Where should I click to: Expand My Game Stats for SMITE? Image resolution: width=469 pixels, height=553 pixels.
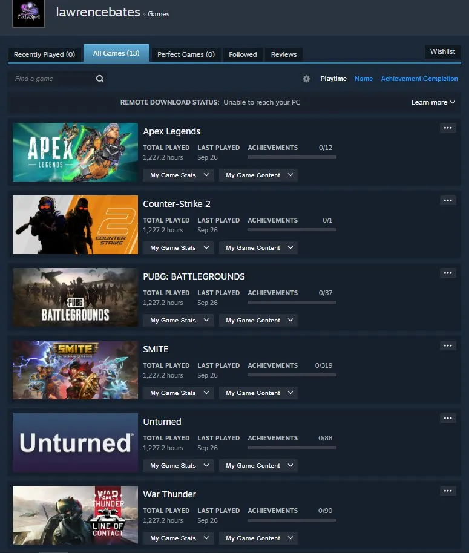179,393
